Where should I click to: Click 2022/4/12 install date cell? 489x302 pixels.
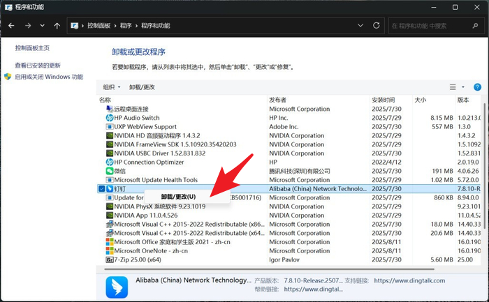[x=386, y=163]
